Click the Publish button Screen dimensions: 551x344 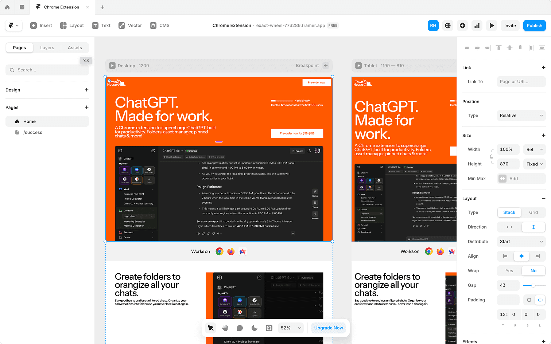(535, 26)
